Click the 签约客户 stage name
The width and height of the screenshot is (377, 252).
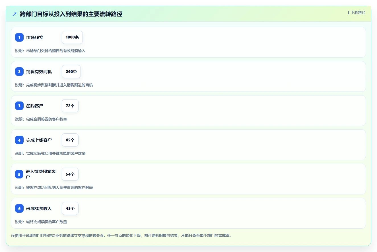coord(35,106)
